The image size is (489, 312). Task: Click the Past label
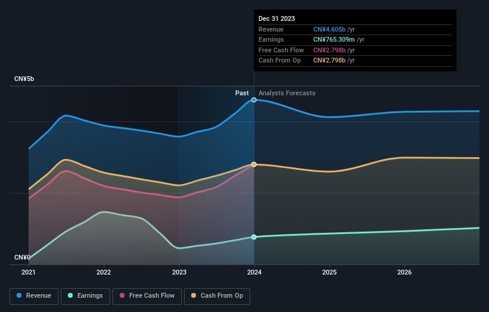click(x=242, y=93)
